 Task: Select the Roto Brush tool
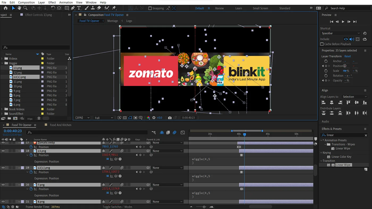(x=107, y=8)
